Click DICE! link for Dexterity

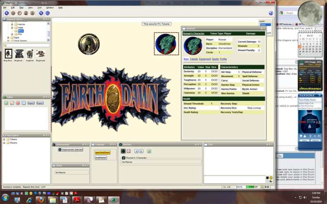point(214,71)
